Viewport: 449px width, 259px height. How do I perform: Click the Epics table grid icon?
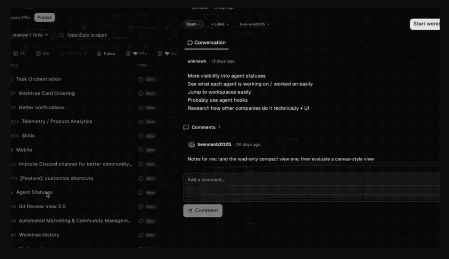pyautogui.click(x=99, y=53)
